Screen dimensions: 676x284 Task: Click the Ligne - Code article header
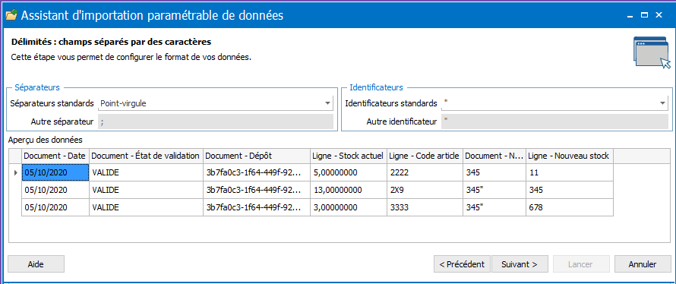click(x=425, y=156)
